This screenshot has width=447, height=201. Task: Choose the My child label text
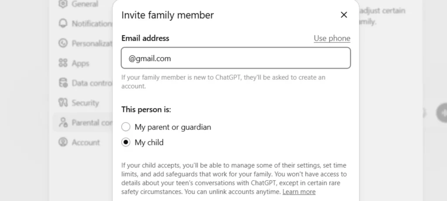pyautogui.click(x=149, y=143)
